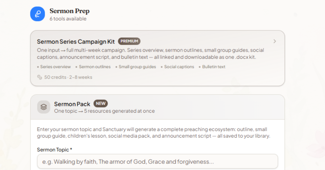Select the Bulletin text tag
325x170 pixels.
(212, 67)
